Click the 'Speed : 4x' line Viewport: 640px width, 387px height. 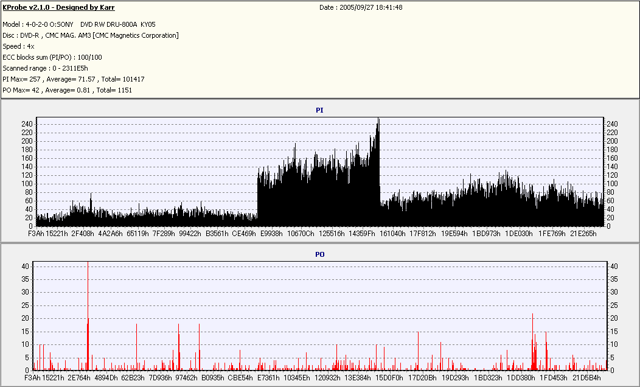click(x=18, y=46)
